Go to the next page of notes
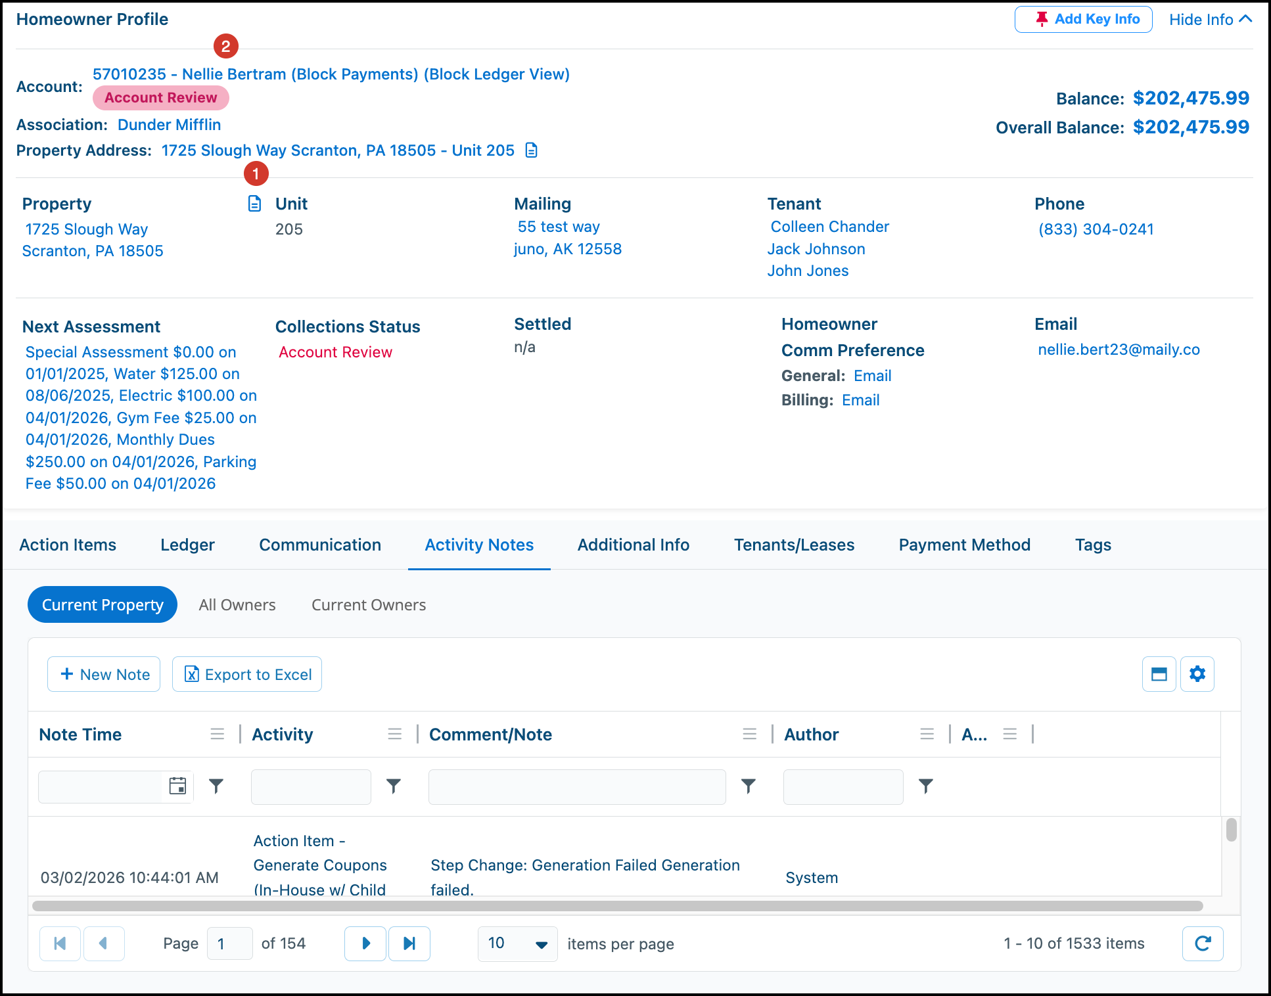1271x996 pixels. [x=365, y=943]
